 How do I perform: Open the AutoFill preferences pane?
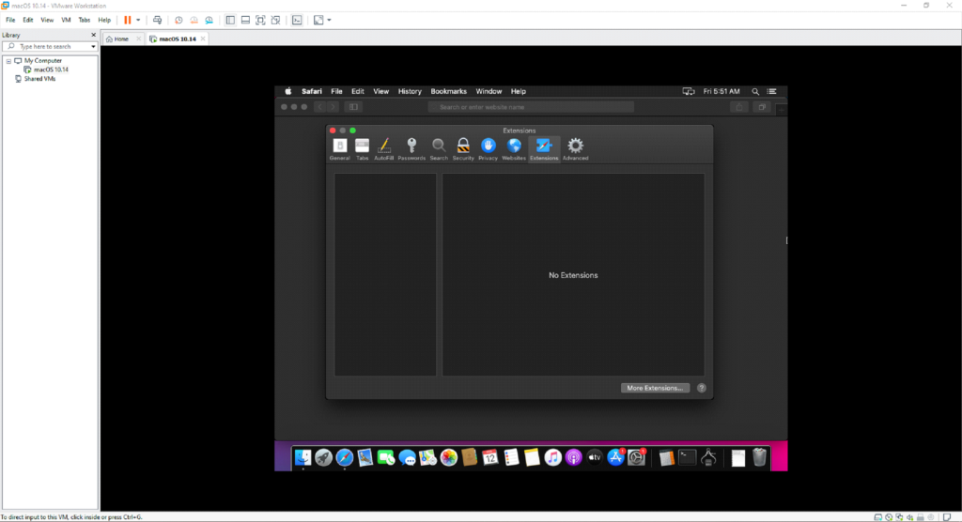click(383, 147)
